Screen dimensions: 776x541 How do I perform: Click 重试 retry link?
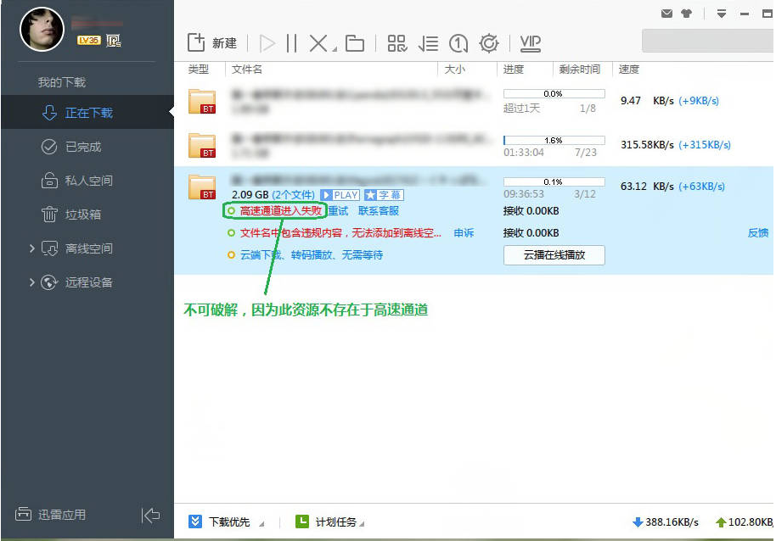coord(339,211)
